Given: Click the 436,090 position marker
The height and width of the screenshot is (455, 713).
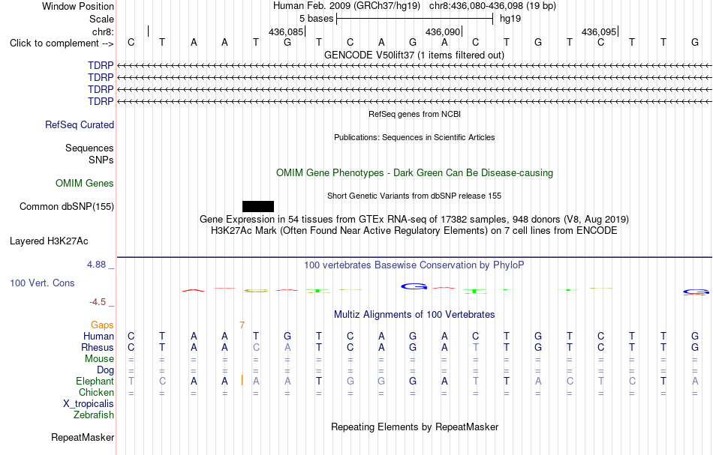Looking at the screenshot, I should (x=443, y=31).
